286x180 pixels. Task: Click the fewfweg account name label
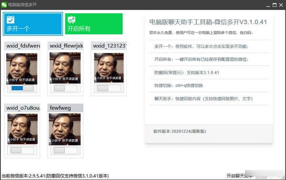pyautogui.click(x=61, y=108)
